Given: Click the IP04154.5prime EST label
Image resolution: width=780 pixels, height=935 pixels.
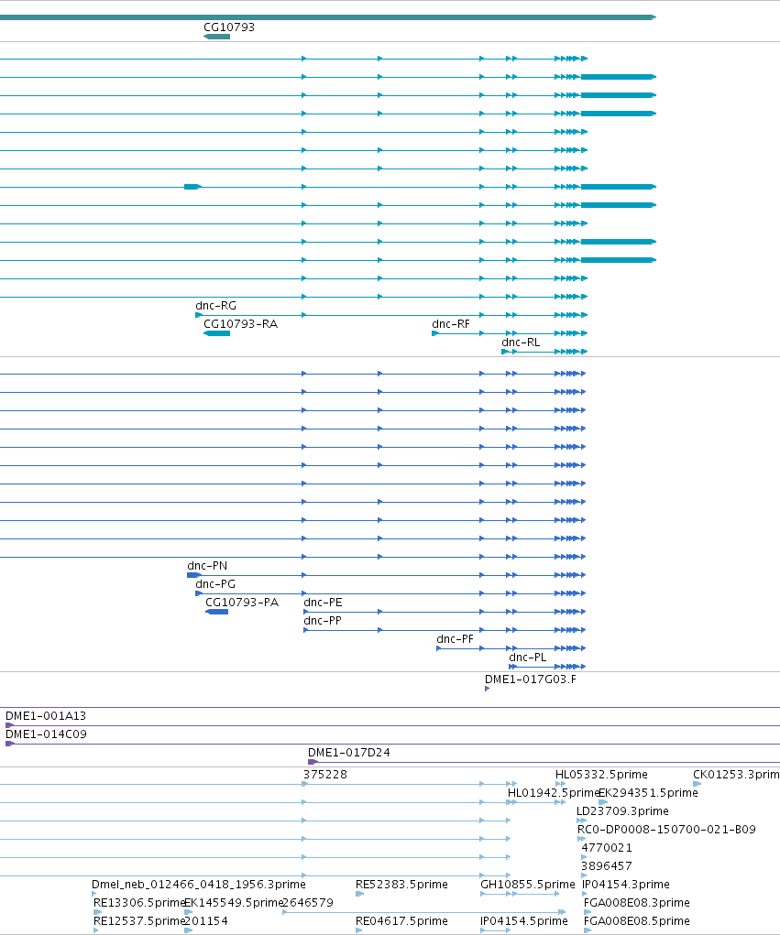Looking at the screenshot, I should coord(524,921).
